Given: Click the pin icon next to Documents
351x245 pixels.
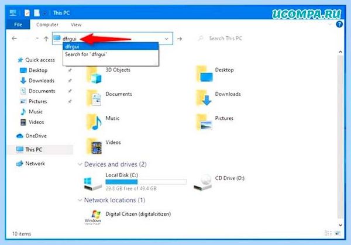Looking at the screenshot, I should coord(70,91).
